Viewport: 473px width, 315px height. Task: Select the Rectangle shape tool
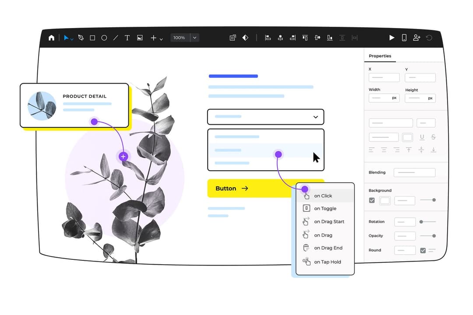point(92,38)
